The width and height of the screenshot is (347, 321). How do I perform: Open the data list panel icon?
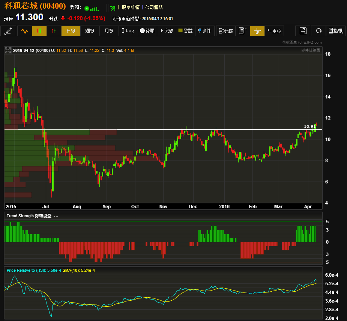tap(243, 31)
